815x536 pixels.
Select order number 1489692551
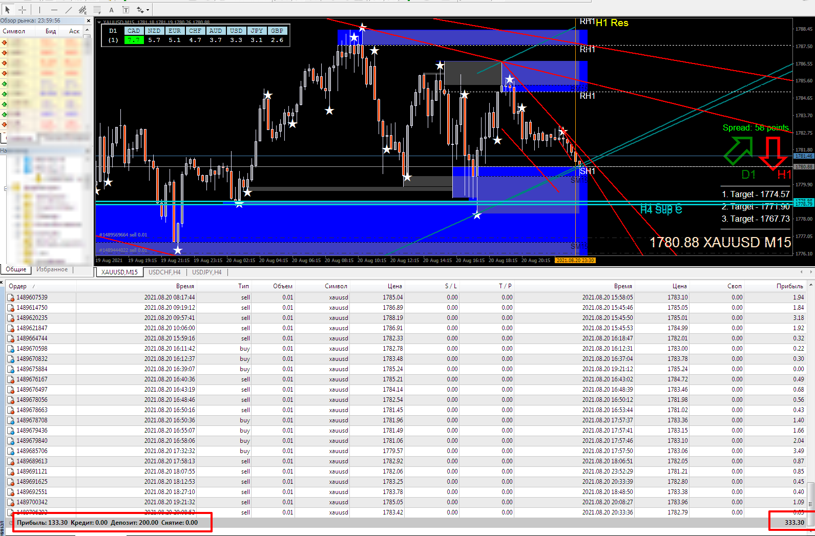tap(32, 492)
